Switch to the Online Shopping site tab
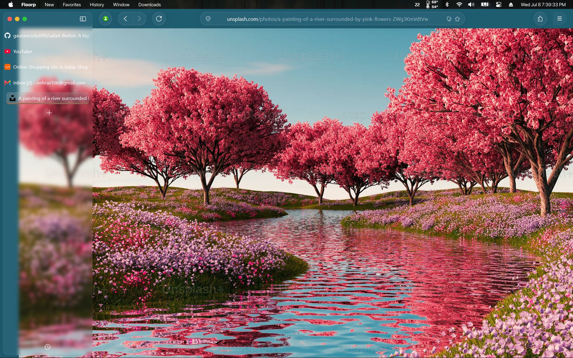Image resolution: width=573 pixels, height=358 pixels. point(48,67)
